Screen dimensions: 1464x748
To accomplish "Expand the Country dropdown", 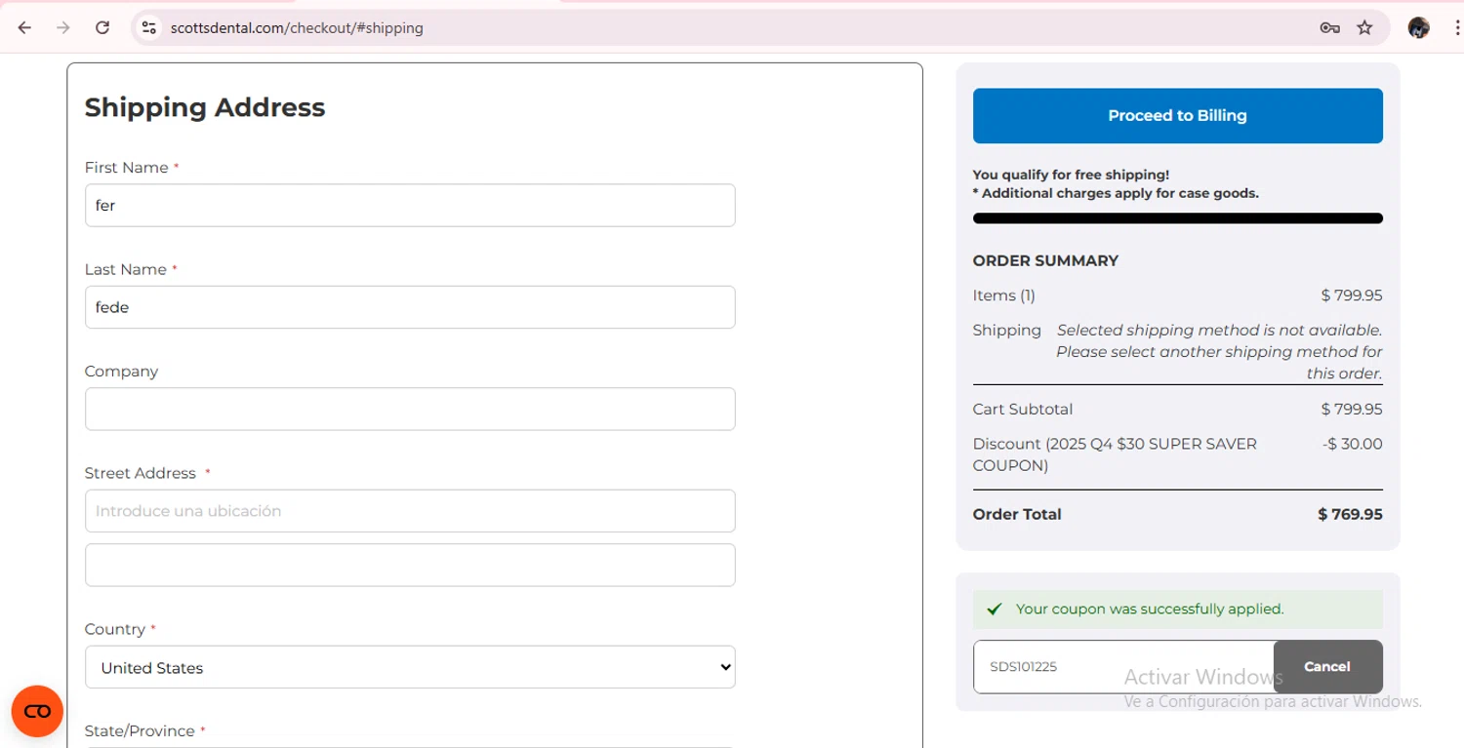I will click(x=410, y=668).
